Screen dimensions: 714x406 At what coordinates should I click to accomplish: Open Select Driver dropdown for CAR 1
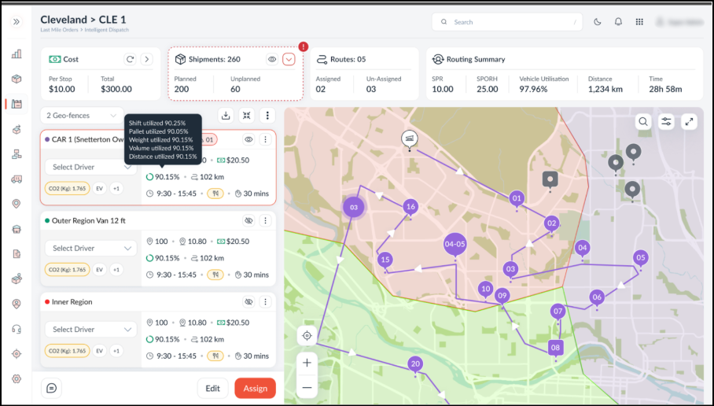click(90, 168)
